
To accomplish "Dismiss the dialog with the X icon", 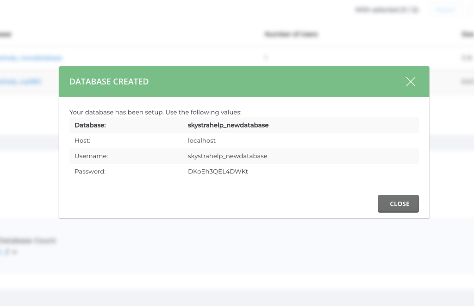I will 410,82.
